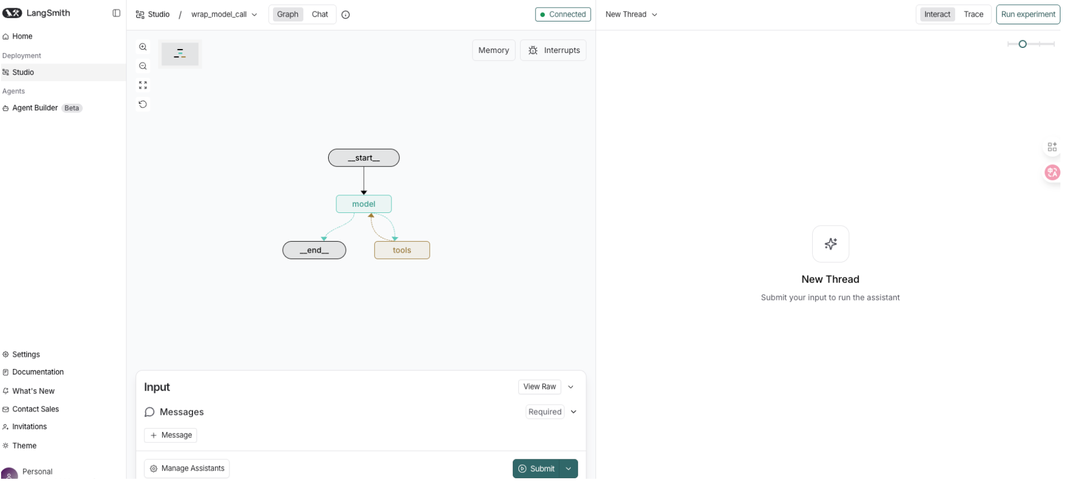Click the translate icon on right edge

[1052, 173]
